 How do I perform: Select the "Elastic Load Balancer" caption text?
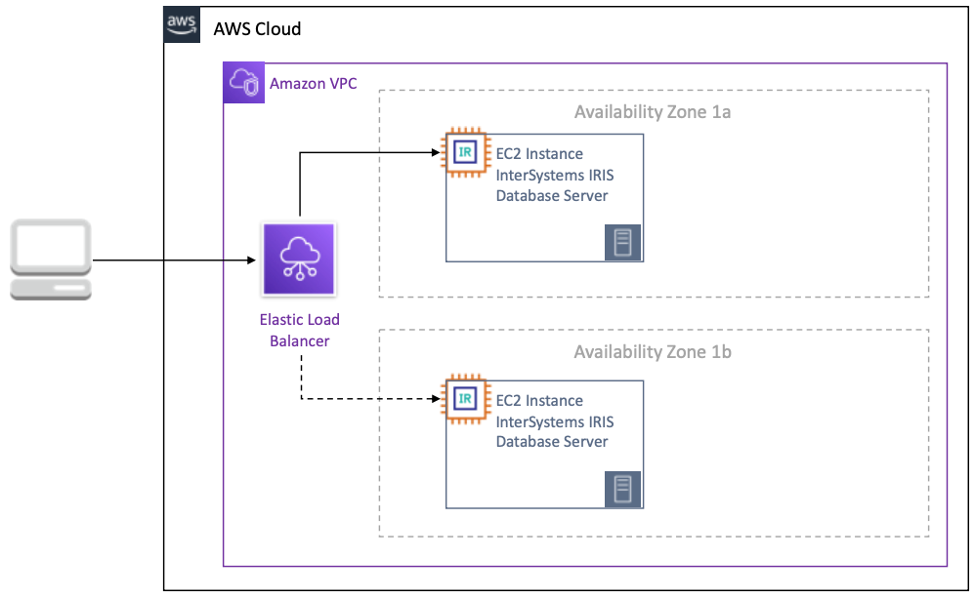pos(299,331)
